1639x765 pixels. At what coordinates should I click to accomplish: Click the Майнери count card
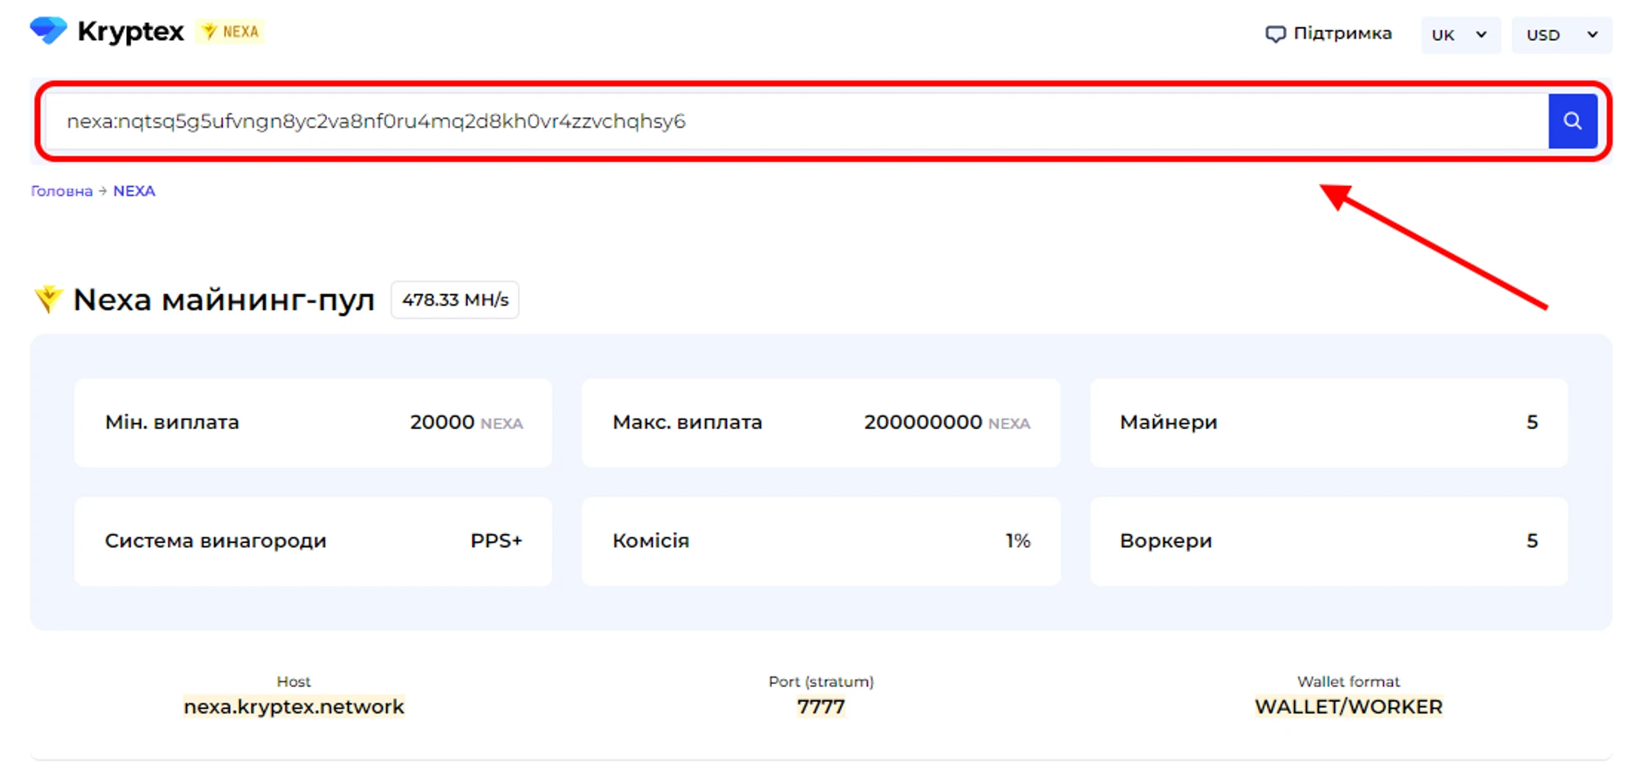(1328, 423)
